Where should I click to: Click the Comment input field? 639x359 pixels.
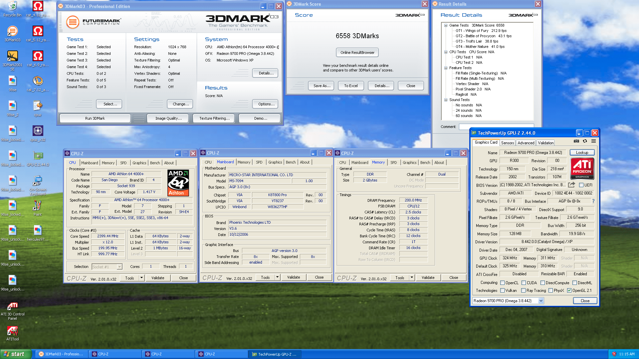pyautogui.click(x=496, y=127)
